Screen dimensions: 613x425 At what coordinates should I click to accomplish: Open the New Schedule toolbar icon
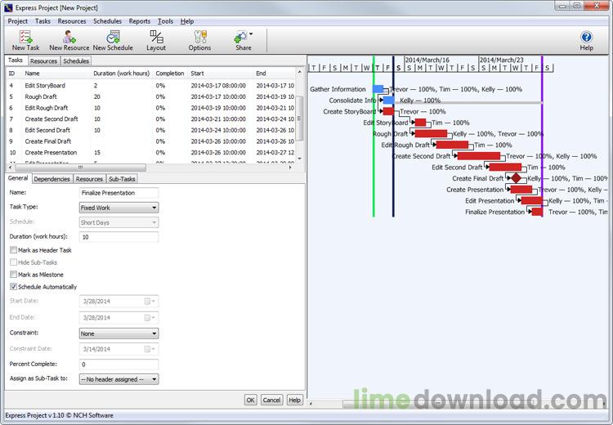point(113,37)
